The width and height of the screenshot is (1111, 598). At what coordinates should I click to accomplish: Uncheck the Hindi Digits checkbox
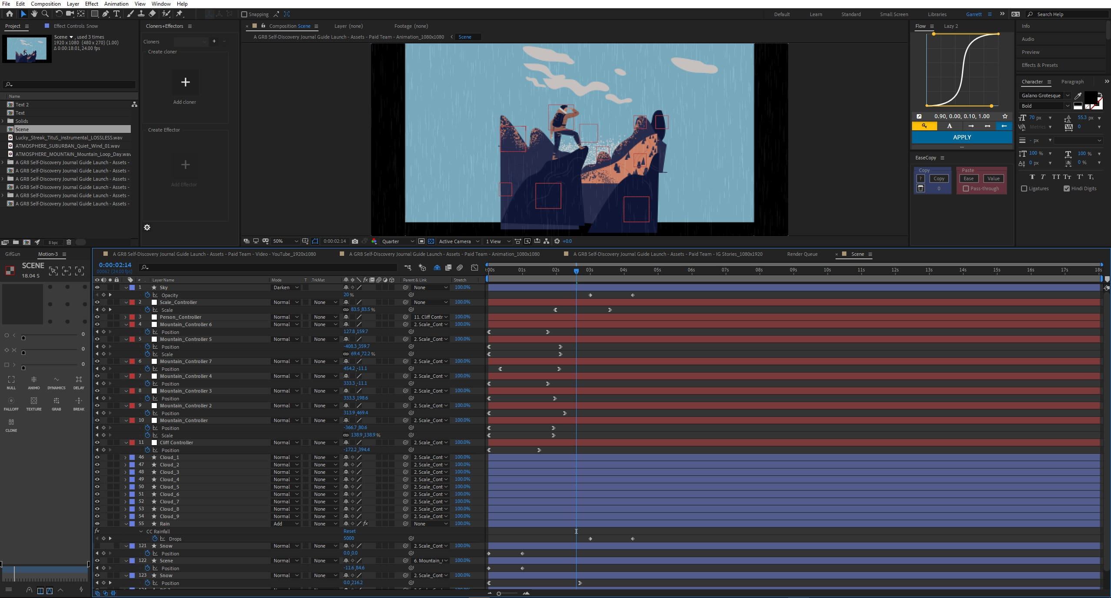pos(1067,188)
